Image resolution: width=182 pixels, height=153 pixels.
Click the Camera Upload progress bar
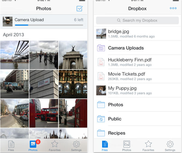[49, 25]
